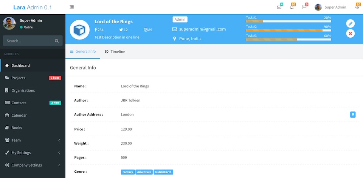Viewport: 363px width, 178px height.
Task: Open the mail envelope notifications icon
Action: (x=279, y=7)
